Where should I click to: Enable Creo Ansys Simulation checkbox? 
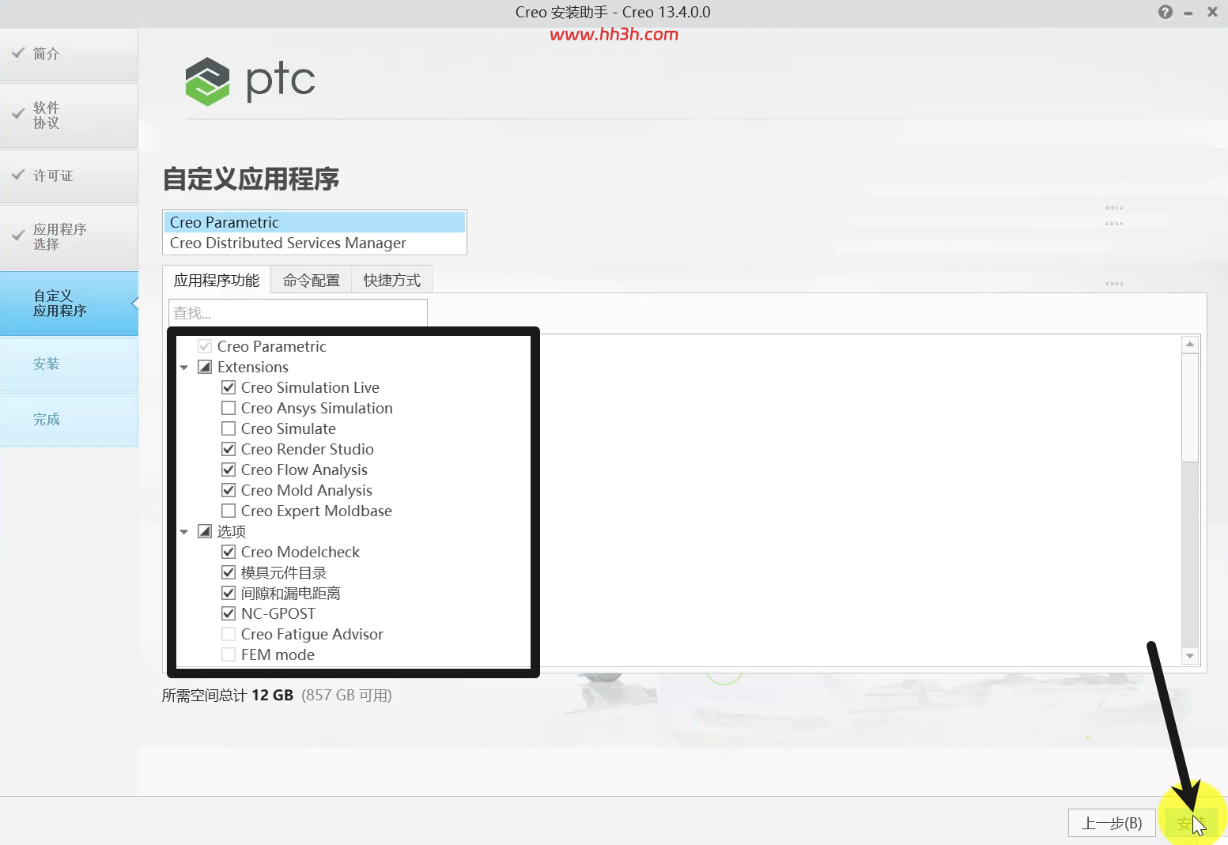(229, 408)
